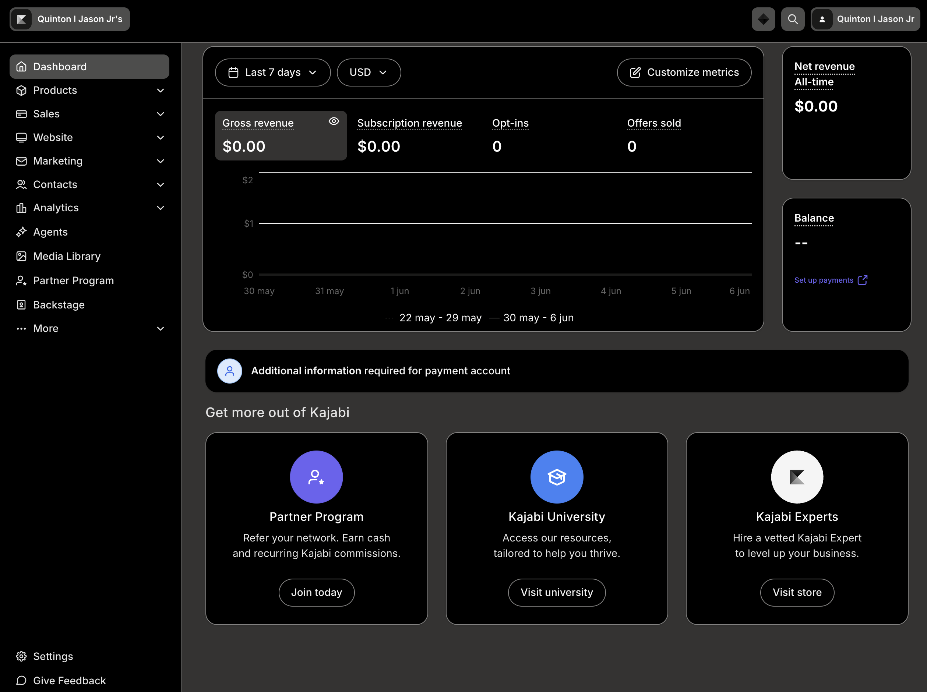Click the Get more out of Kajabi heading

[277, 412]
